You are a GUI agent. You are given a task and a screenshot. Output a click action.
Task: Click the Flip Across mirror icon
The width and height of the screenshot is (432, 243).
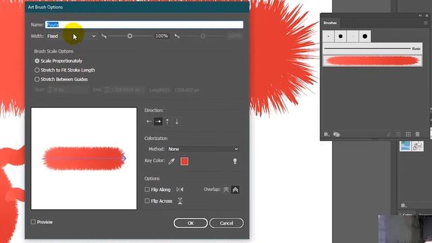[x=180, y=201]
